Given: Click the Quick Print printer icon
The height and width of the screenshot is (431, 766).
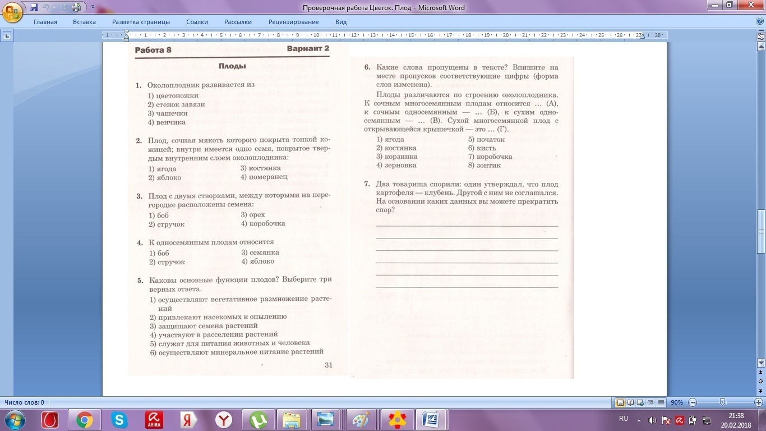Looking at the screenshot, I should [77, 7].
